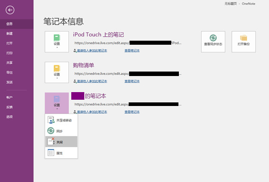Open settings for iPod Touch 上的笔记 notebook
269x182 pixels.
57,42
